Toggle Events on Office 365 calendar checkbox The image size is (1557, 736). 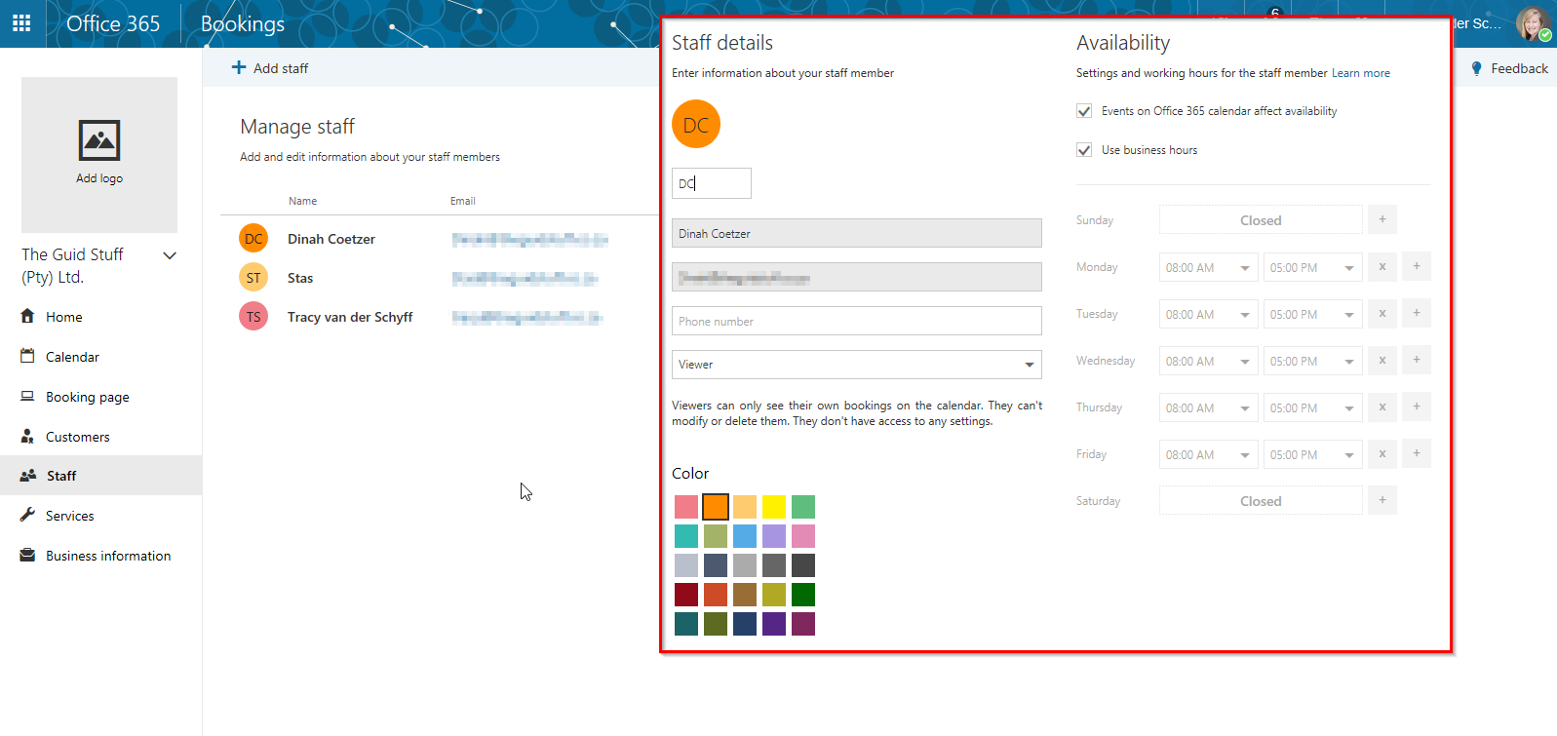(1084, 111)
